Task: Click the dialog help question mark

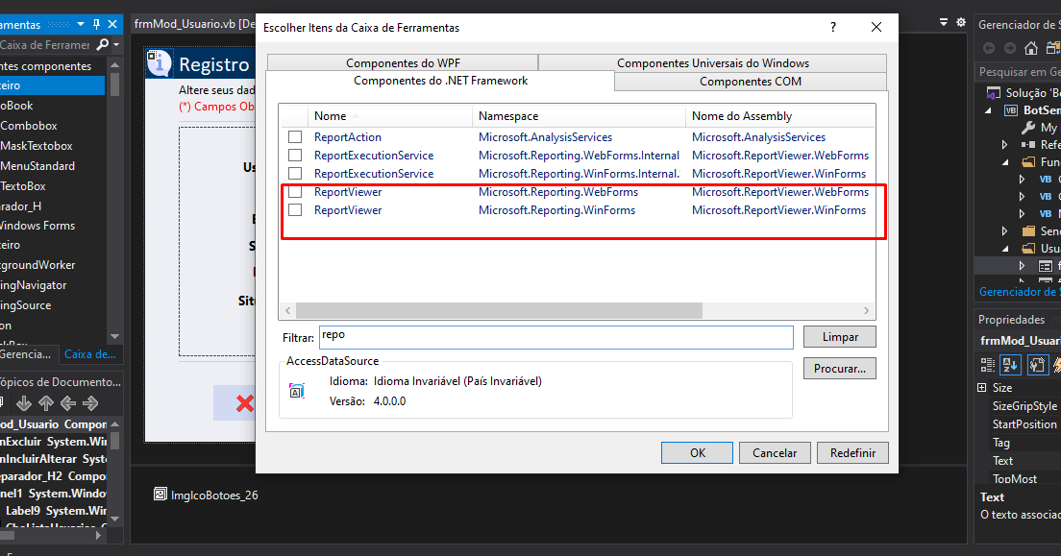Action: (x=833, y=27)
